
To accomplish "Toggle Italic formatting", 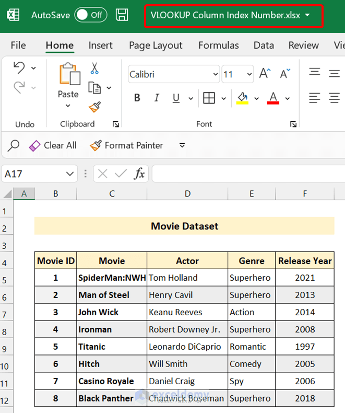I will [x=157, y=98].
